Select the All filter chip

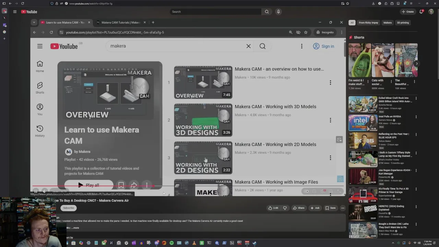[352, 23]
